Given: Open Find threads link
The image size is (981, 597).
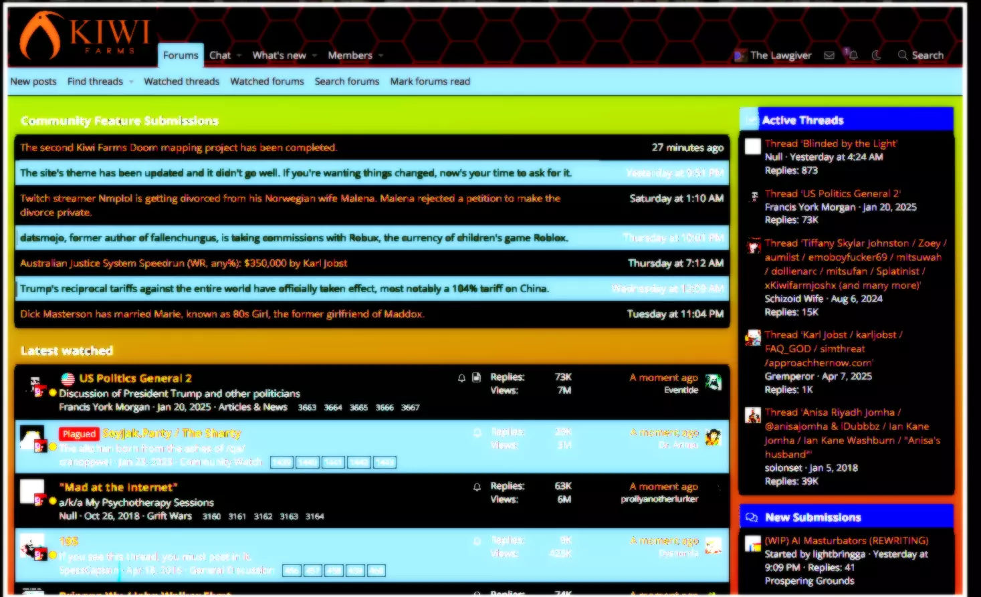Looking at the screenshot, I should [x=95, y=82].
